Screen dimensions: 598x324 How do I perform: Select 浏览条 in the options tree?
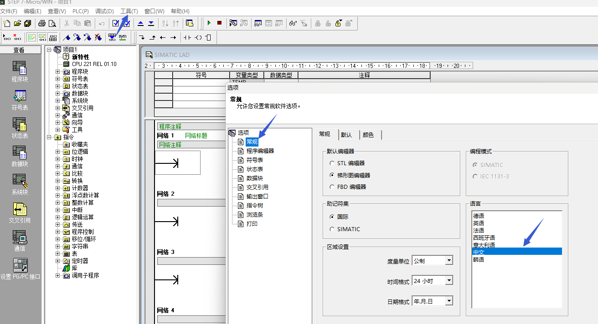[x=255, y=214]
